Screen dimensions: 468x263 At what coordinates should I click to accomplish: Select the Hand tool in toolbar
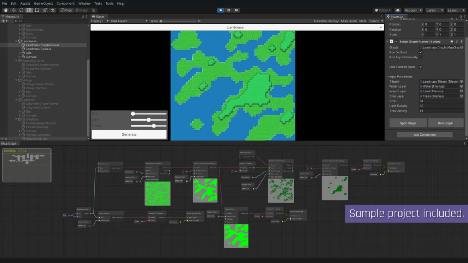[5, 10]
